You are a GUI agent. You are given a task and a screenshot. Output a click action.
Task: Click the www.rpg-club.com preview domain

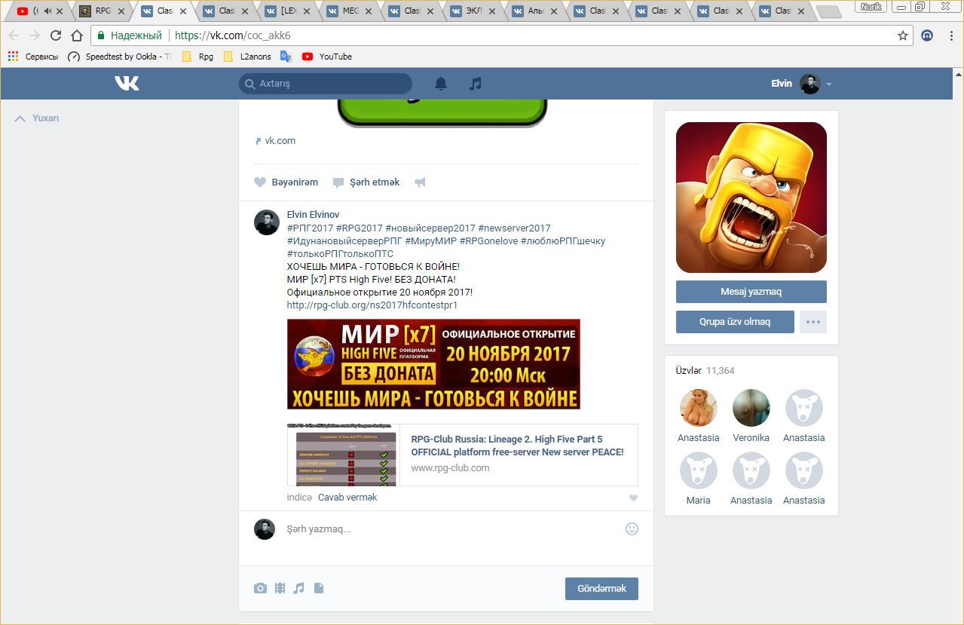point(450,468)
